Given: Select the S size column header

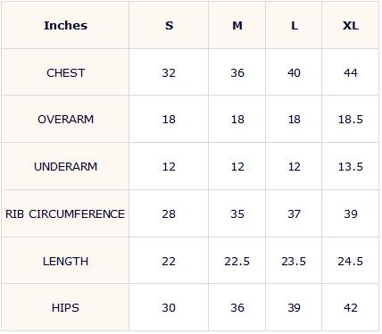Looking at the screenshot, I should (169, 26).
